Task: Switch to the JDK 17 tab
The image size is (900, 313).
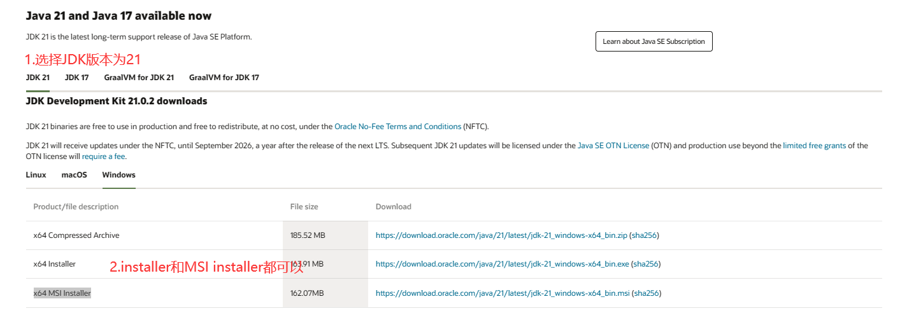Action: coord(76,78)
